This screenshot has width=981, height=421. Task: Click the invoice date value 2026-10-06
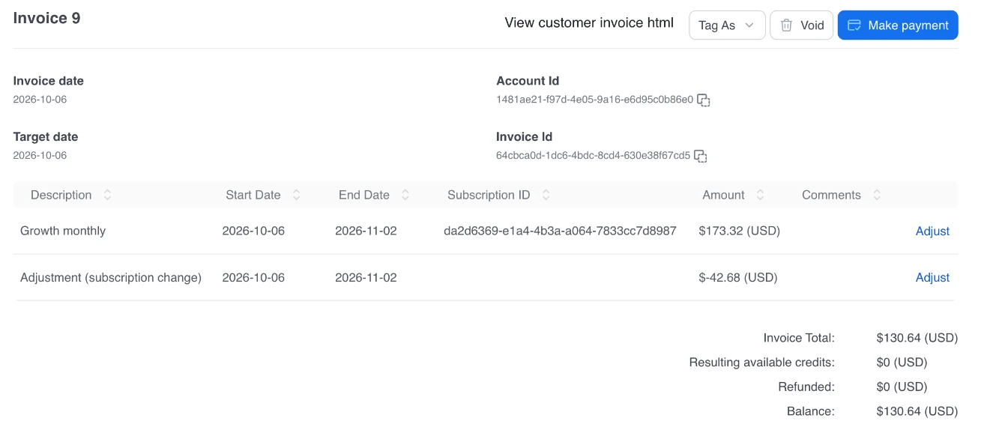(x=40, y=99)
